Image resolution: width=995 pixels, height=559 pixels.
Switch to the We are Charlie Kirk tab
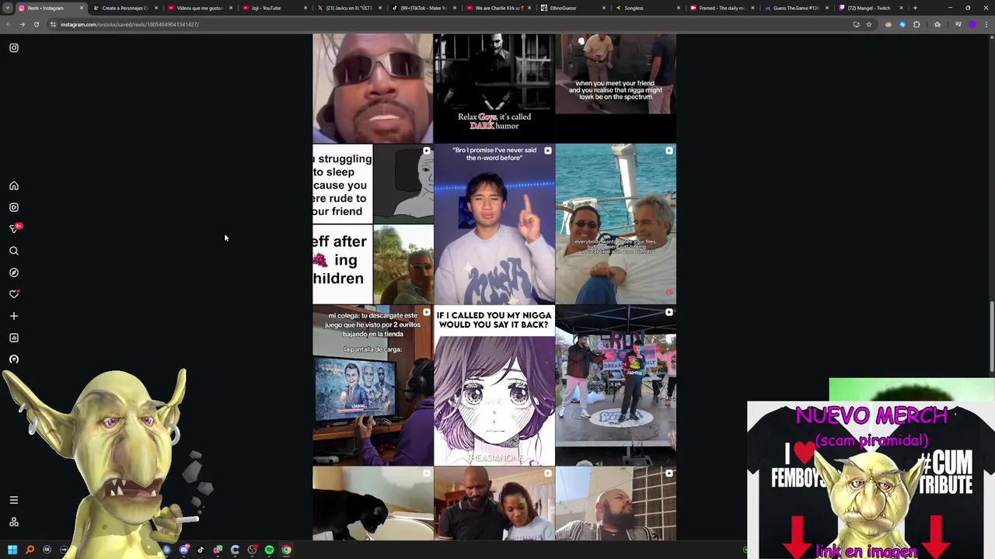[497, 8]
